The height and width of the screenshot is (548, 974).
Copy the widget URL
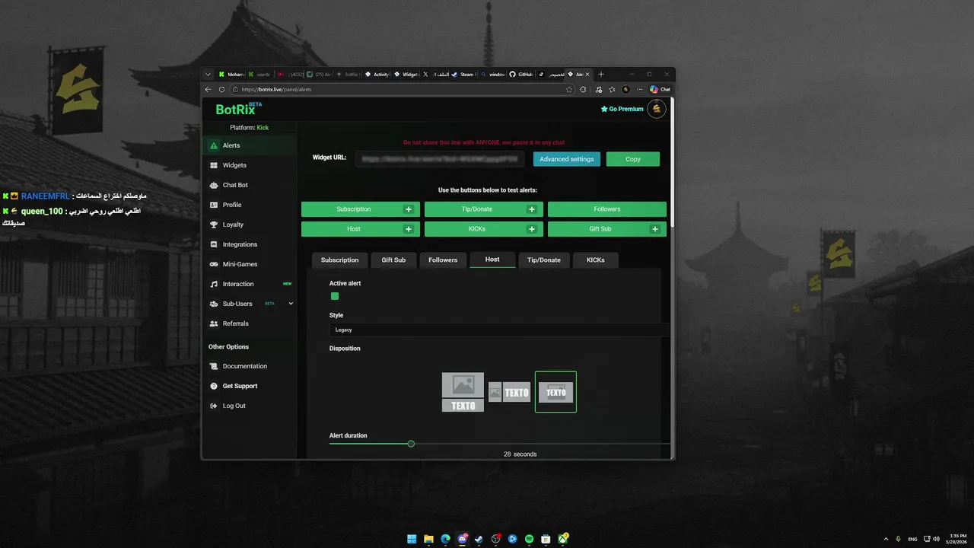click(x=633, y=159)
